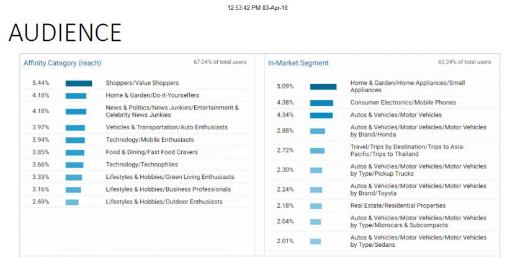Select the Technology/Technophiles row
This screenshot has height=266, width=515.
pos(137,165)
